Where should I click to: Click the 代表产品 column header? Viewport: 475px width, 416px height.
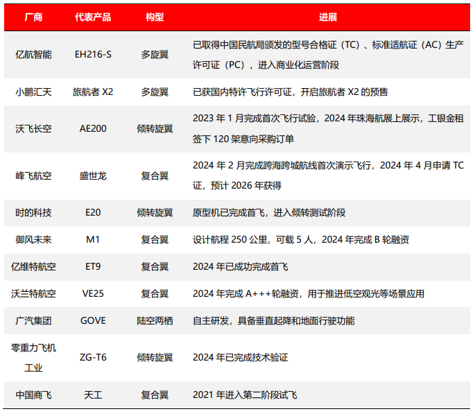[93, 17]
